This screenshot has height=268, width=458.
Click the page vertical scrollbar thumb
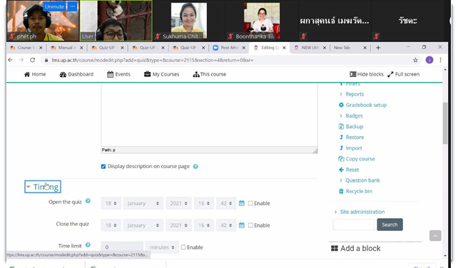[445, 123]
